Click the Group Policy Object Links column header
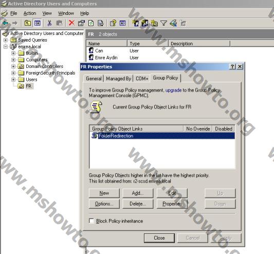 (x=136, y=129)
